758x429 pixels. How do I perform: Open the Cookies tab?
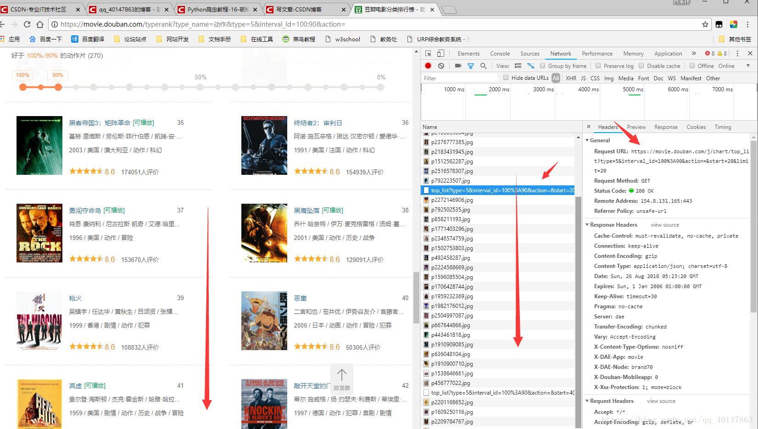696,127
